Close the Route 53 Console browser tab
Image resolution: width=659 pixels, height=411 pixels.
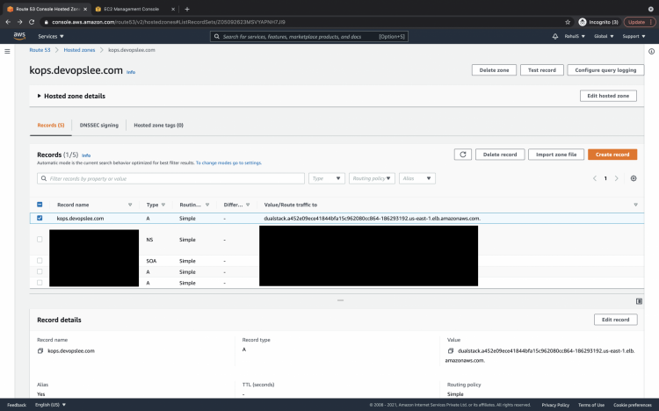(x=85, y=9)
